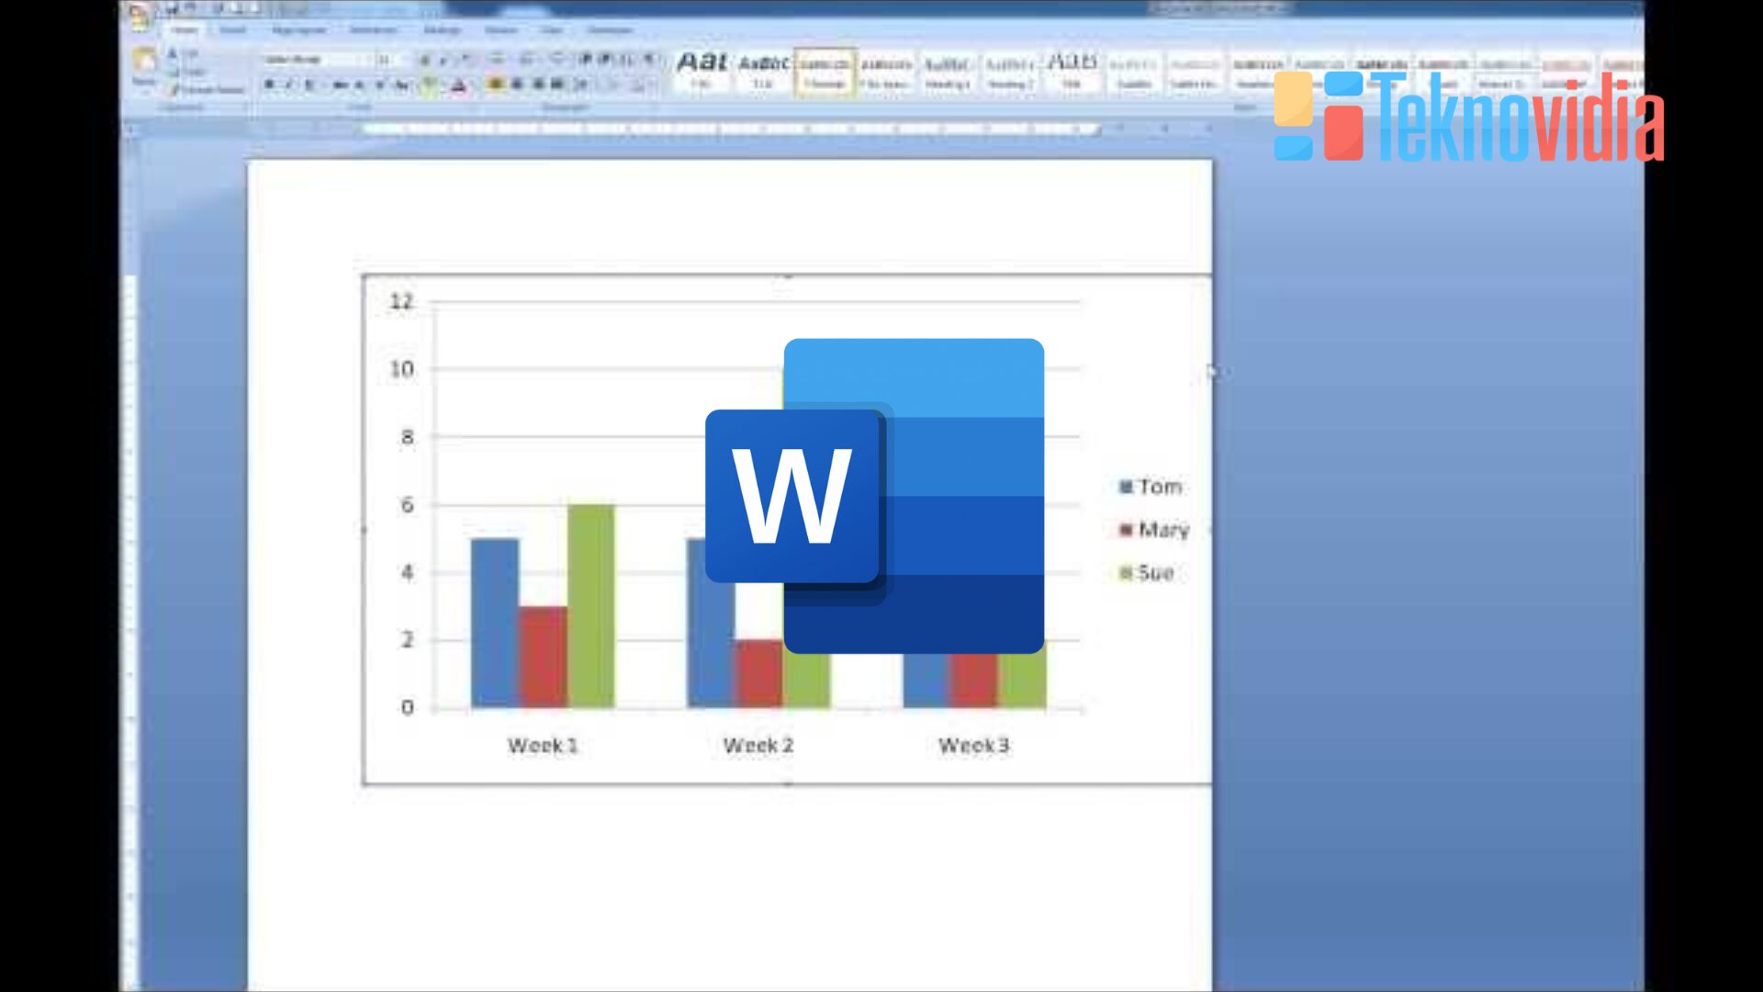Select the Sue legend entry
This screenshot has height=992, width=1763.
point(1147,573)
